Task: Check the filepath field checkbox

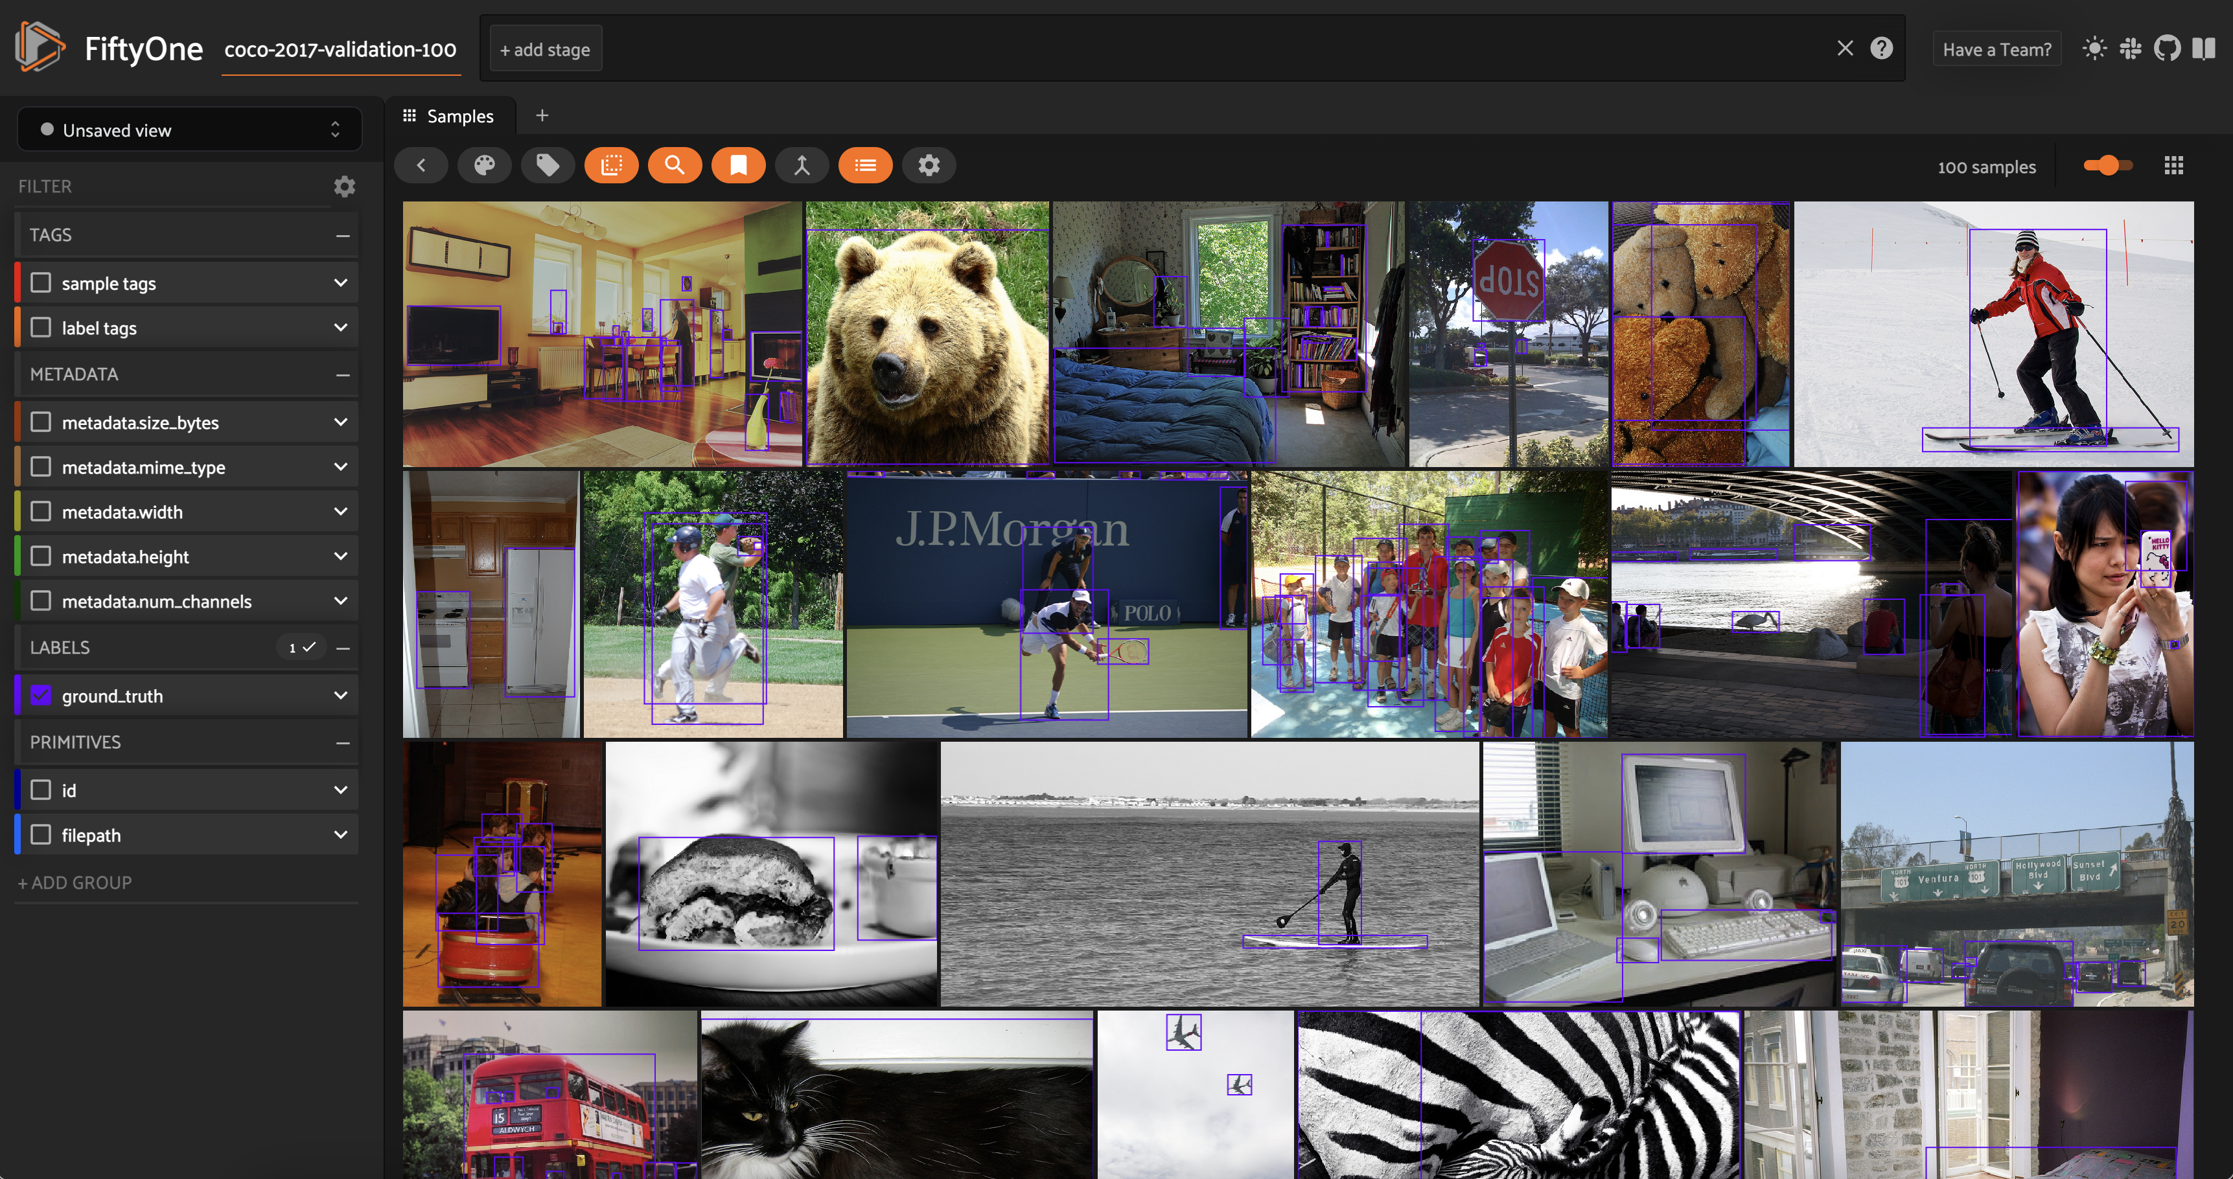Action: pos(41,835)
